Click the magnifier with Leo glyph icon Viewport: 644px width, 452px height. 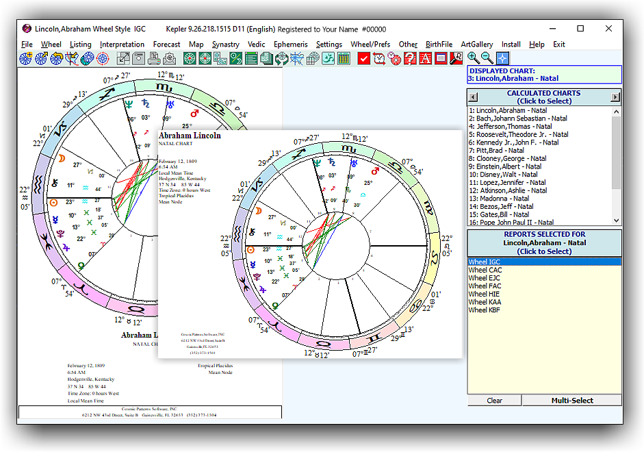456,59
